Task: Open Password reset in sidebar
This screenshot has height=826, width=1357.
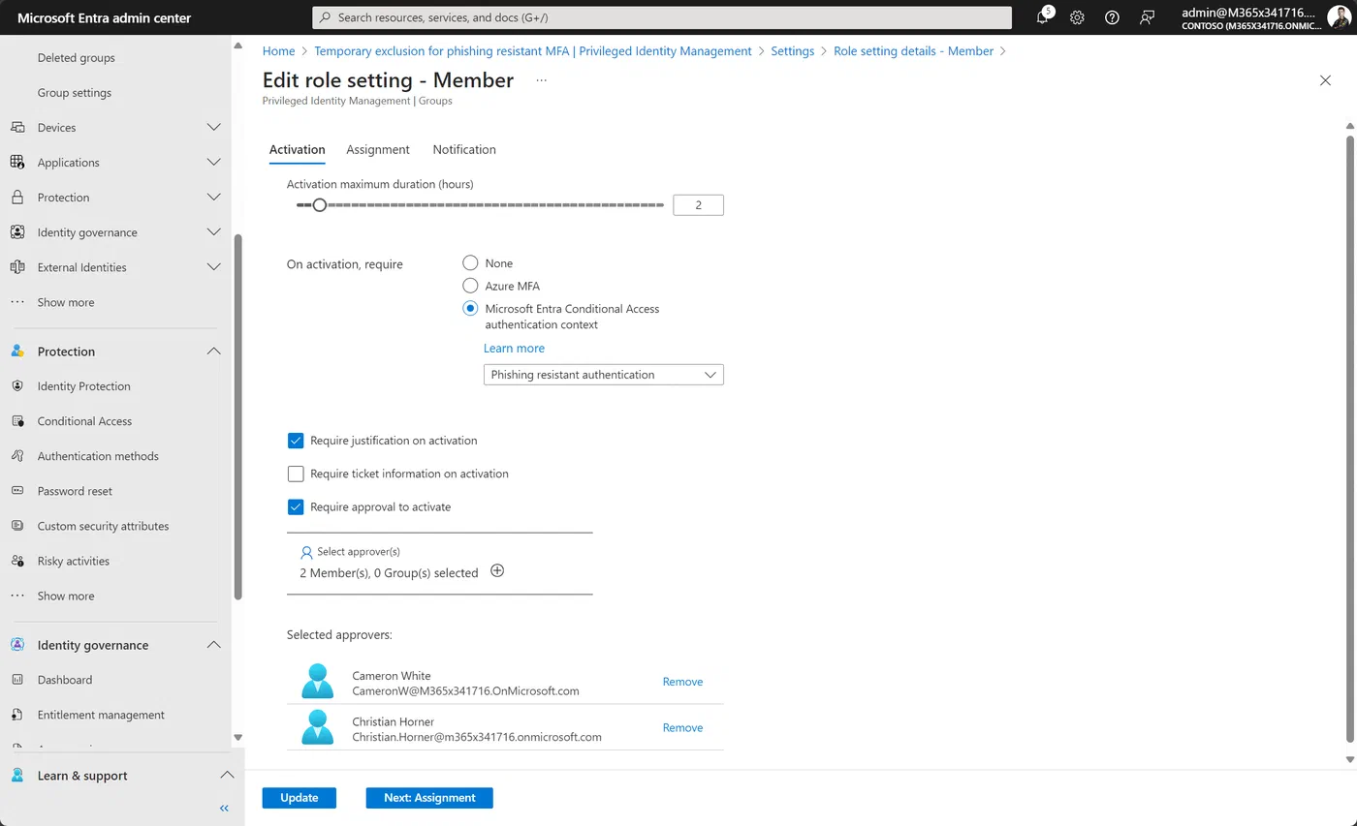Action: pyautogui.click(x=75, y=491)
